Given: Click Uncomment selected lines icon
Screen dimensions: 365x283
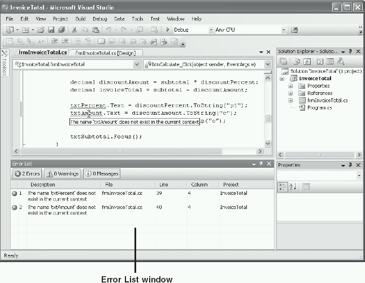Looking at the screenshot, I should click(88, 41).
